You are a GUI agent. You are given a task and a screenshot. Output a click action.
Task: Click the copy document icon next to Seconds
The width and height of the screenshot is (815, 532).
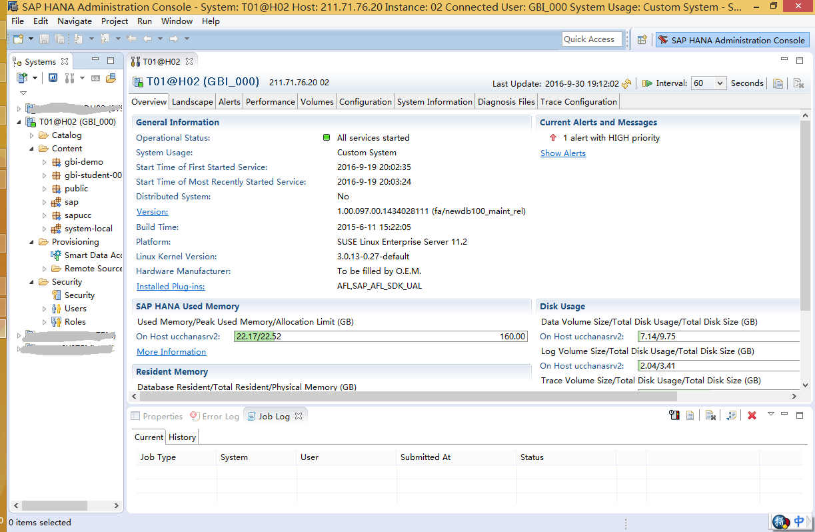(778, 83)
